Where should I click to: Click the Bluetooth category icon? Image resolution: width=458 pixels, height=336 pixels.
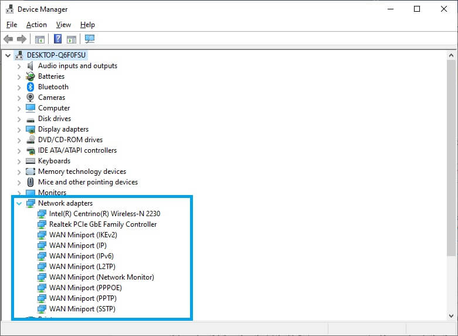click(30, 87)
